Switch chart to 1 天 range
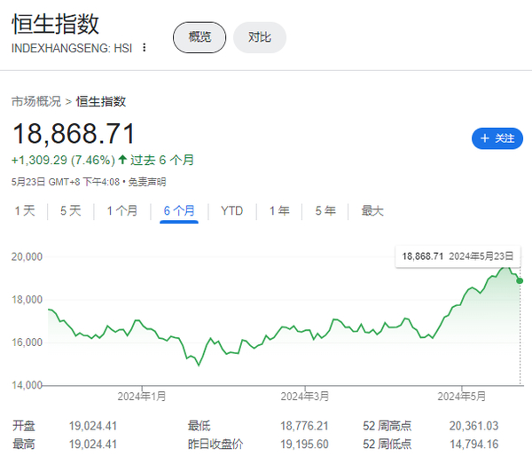Image resolution: width=532 pixels, height=464 pixels. (25, 211)
